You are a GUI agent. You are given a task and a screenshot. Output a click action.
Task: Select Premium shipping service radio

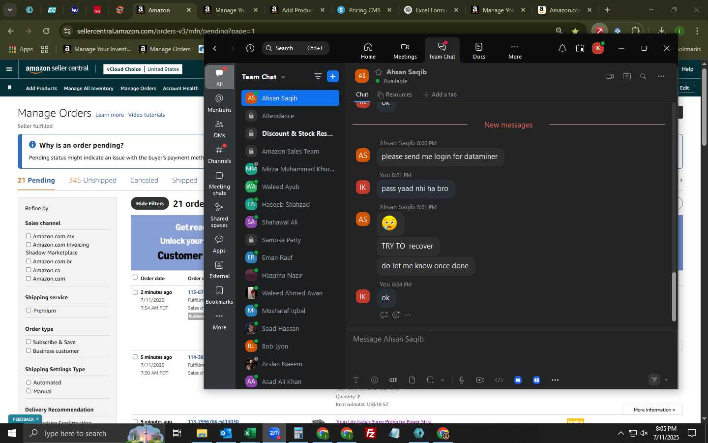[29, 310]
